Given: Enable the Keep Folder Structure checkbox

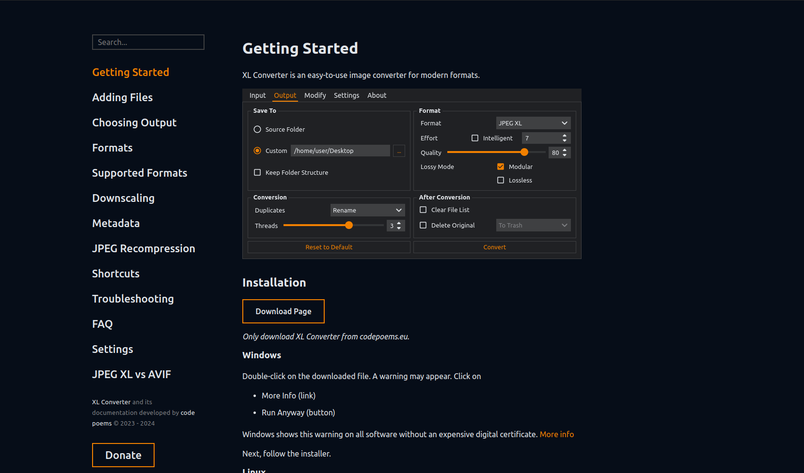Looking at the screenshot, I should point(257,173).
